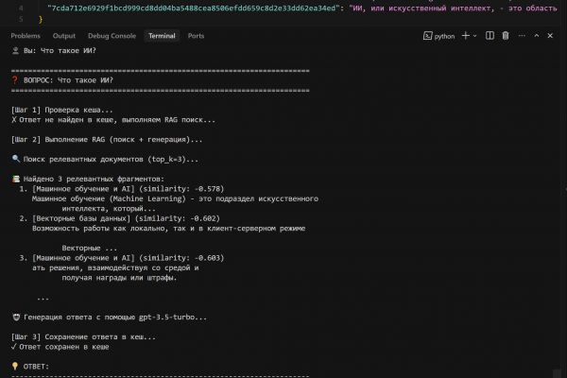Click the 'ВОПРОС: Что такое ИИ?' line
567x378 pixels.
coord(62,80)
